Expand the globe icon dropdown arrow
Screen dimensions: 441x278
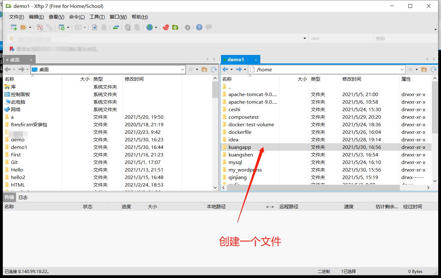(x=156, y=28)
